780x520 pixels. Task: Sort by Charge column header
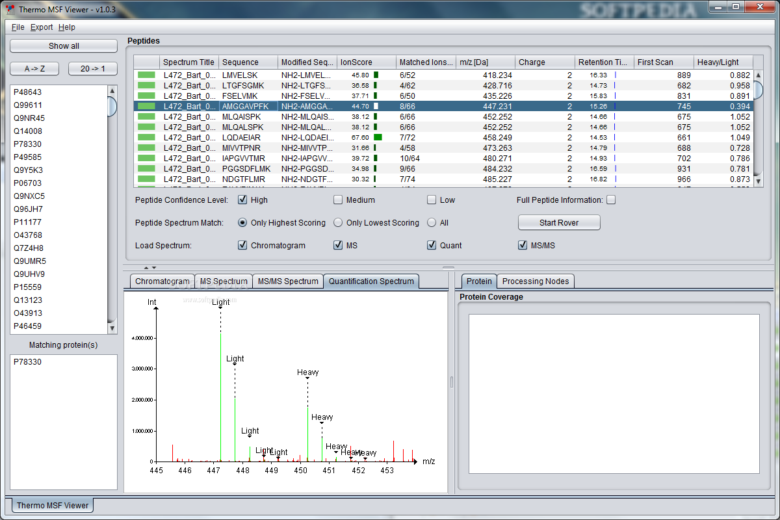tap(545, 62)
